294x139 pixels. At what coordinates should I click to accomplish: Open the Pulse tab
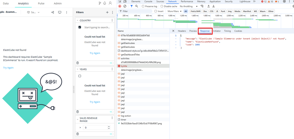(x=41, y=4)
